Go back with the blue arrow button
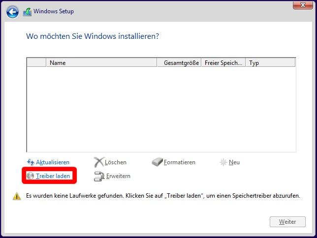The height and width of the screenshot is (238, 317). pos(12,12)
